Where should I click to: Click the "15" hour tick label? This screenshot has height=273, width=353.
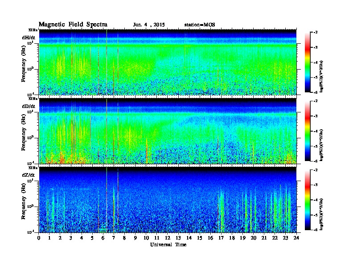pos(200,238)
